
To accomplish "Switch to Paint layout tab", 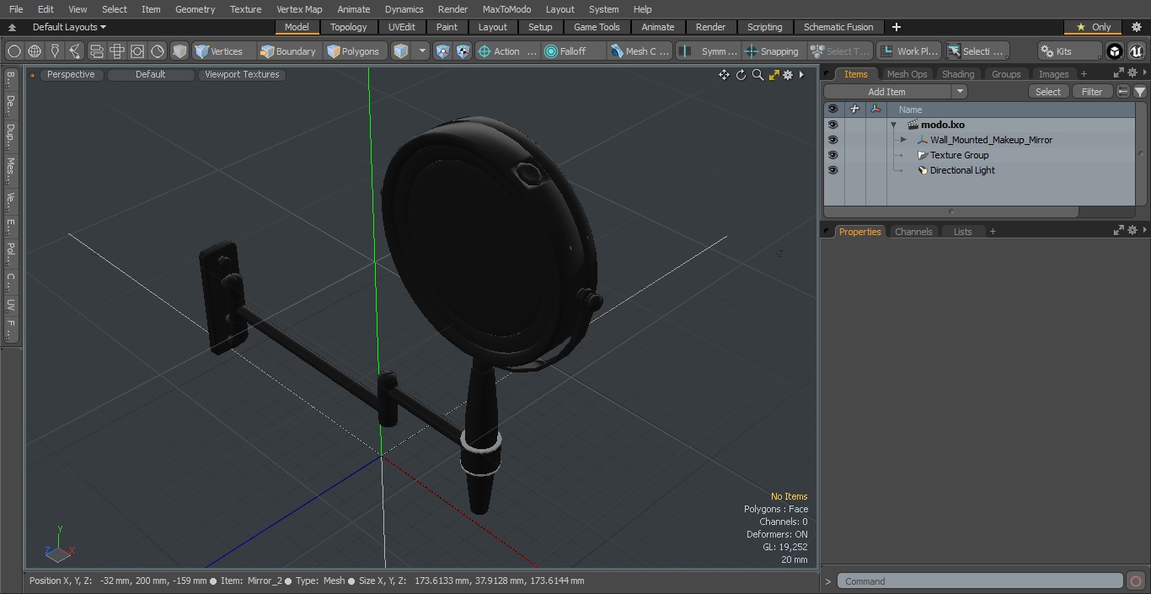I will point(447,27).
